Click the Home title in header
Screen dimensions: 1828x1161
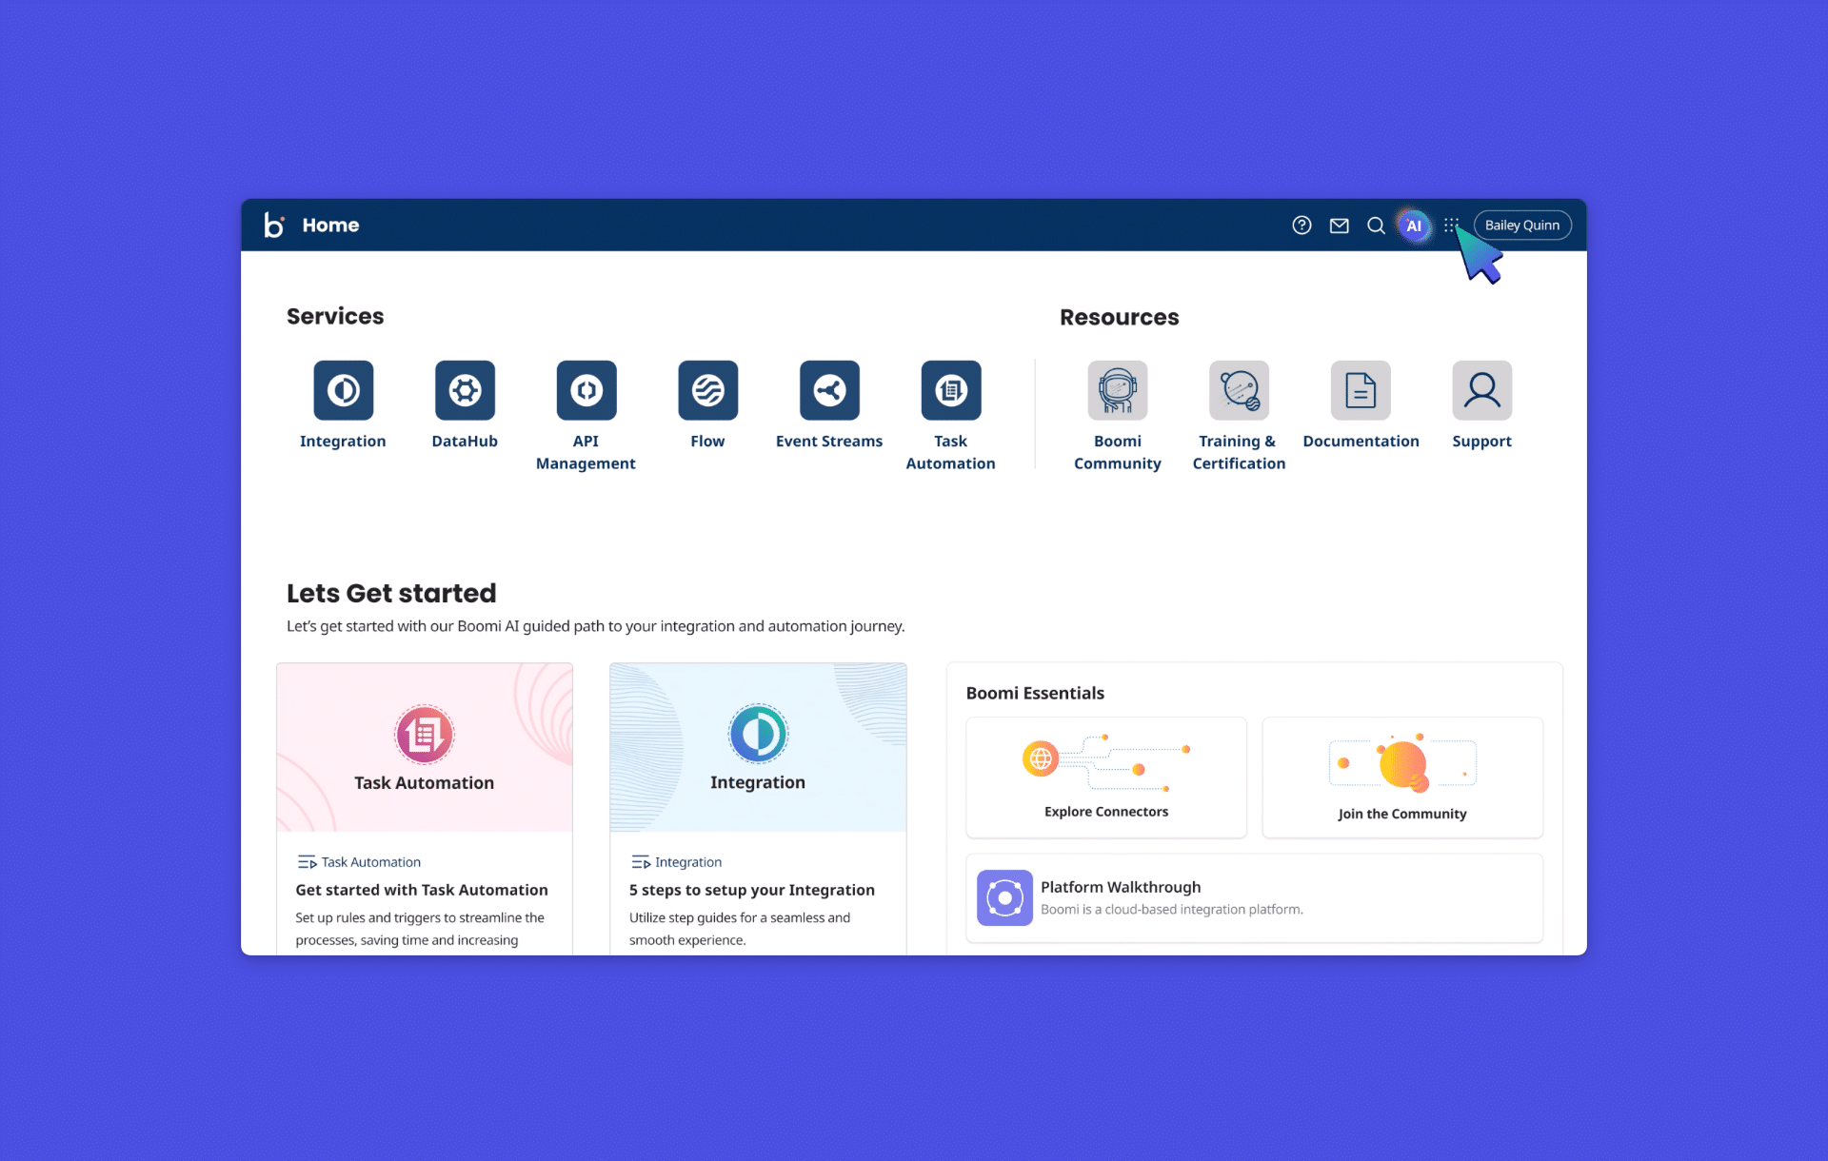tap(330, 226)
